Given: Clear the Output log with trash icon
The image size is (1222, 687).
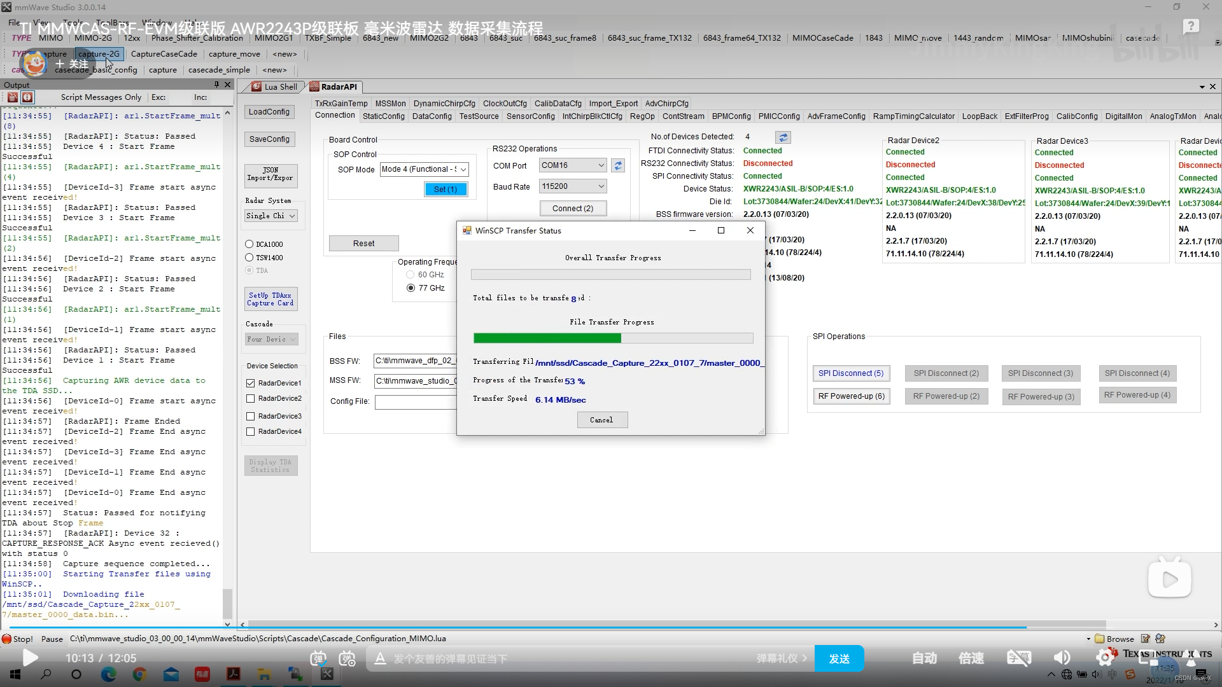Looking at the screenshot, I should [x=12, y=97].
